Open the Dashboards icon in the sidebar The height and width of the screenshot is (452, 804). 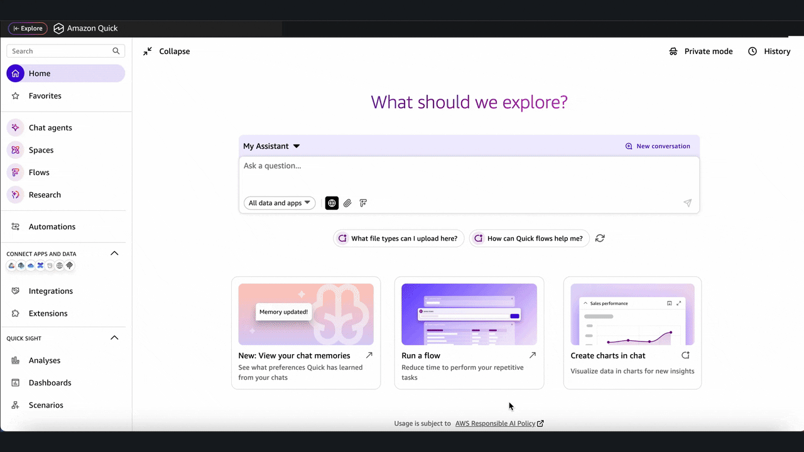pos(16,383)
